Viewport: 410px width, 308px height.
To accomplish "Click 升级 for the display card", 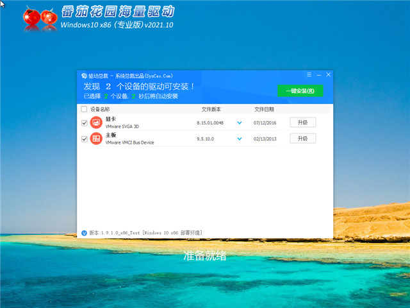I will 302,123.
